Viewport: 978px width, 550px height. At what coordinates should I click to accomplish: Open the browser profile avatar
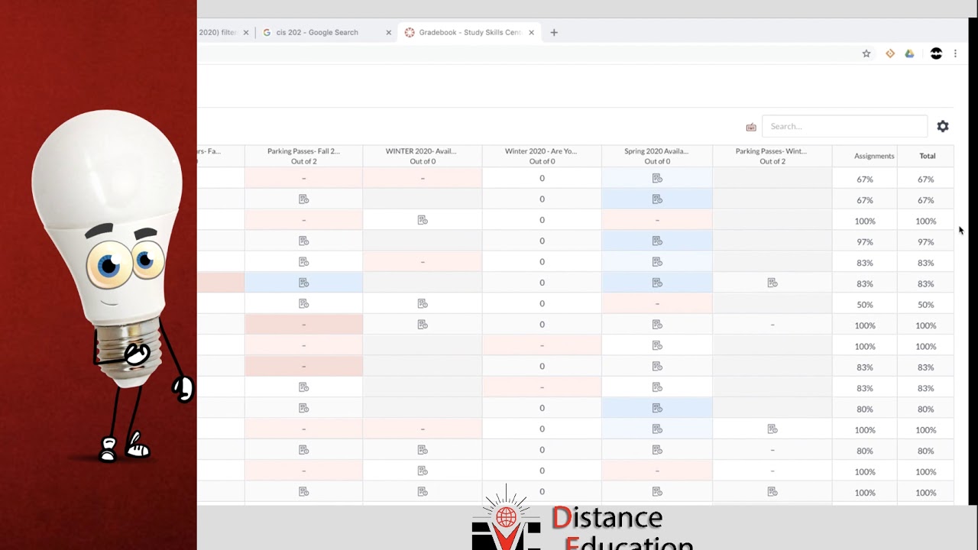click(936, 53)
